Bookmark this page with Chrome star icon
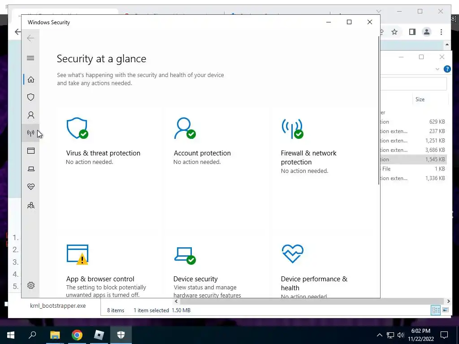This screenshot has height=344, width=459. tap(394, 32)
